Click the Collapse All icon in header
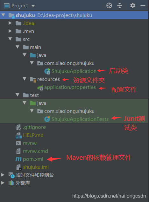This screenshot has height=202, width=149. [x=120, y=5]
